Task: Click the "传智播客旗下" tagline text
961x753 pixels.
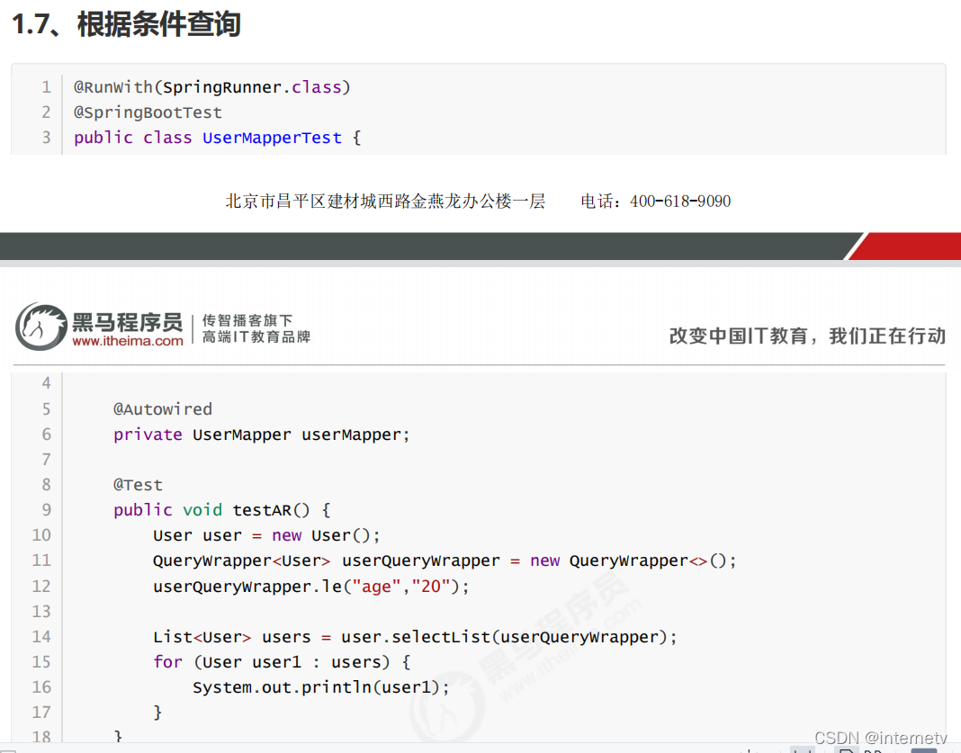Action: pos(247,320)
